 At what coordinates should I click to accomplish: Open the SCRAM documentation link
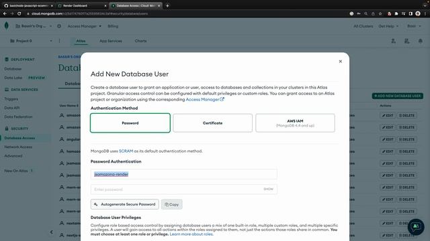point(126,151)
